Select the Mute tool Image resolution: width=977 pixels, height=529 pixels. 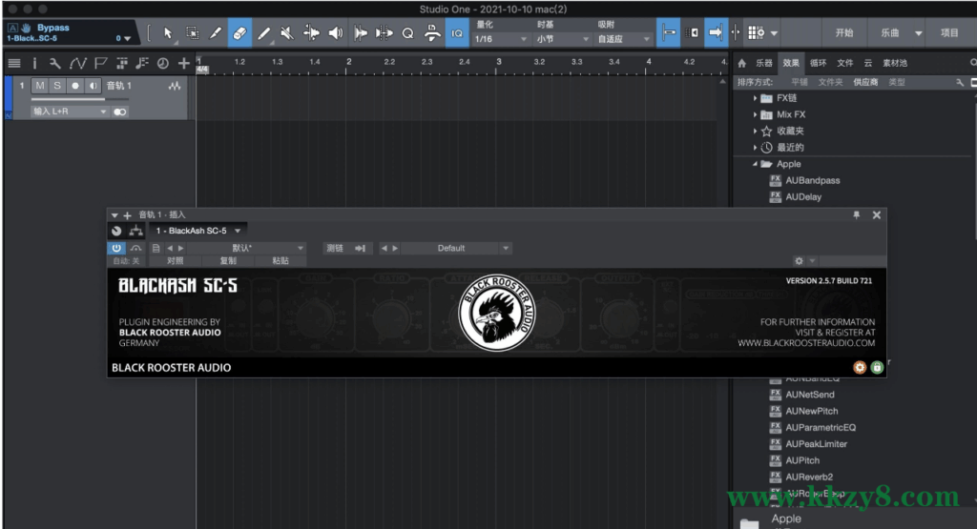point(287,33)
